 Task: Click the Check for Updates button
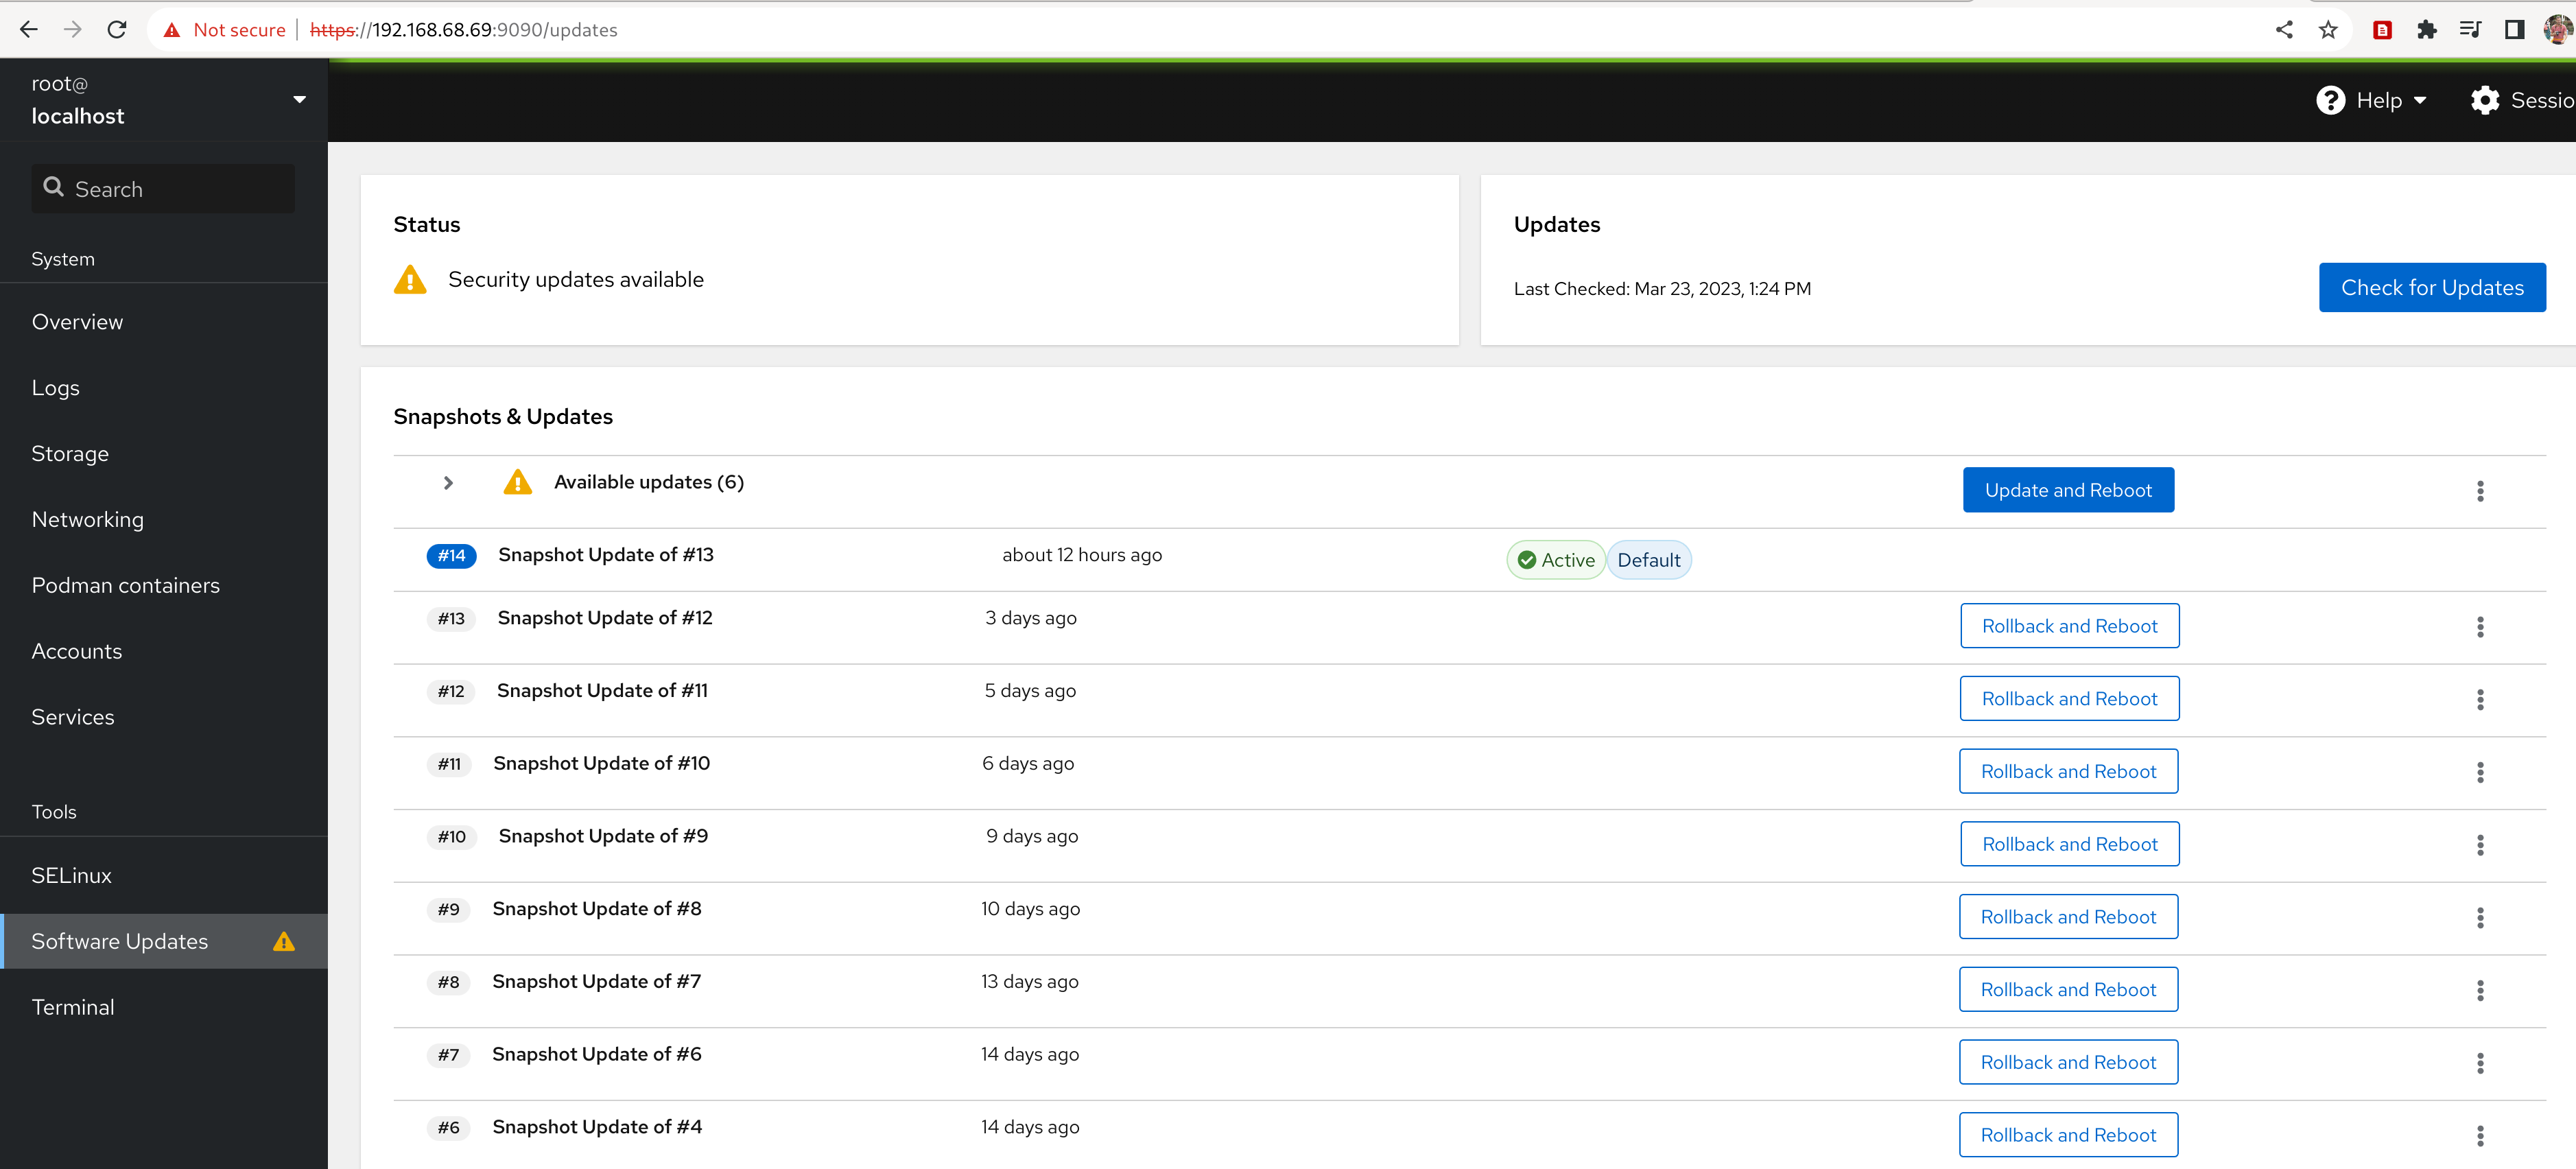coord(2431,288)
